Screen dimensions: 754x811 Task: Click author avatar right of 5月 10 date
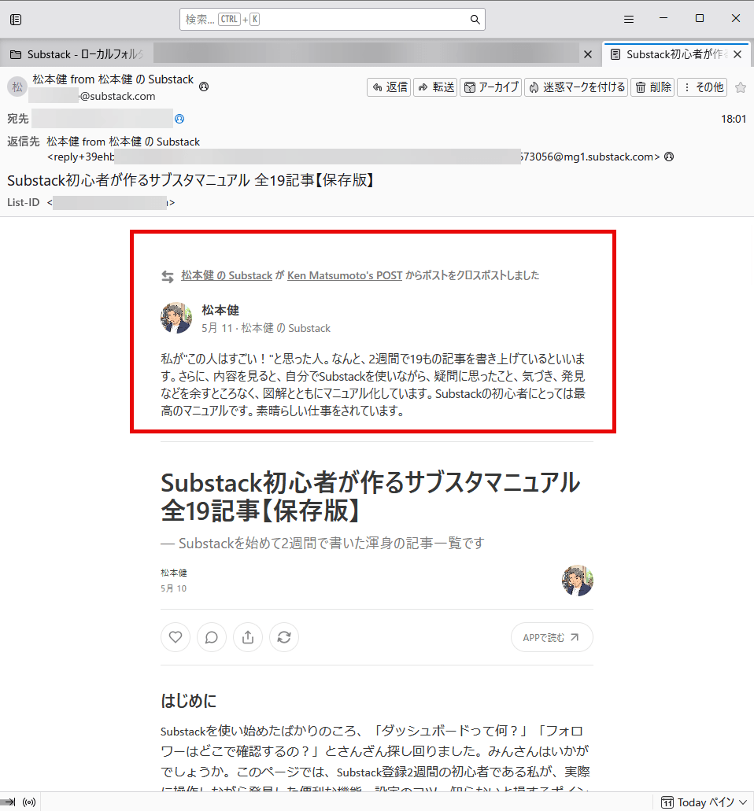[578, 581]
